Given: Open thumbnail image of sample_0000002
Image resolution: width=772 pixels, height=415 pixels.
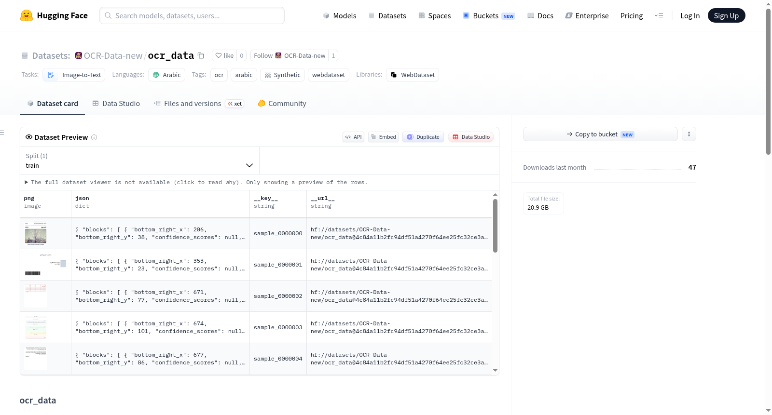Looking at the screenshot, I should tap(36, 296).
